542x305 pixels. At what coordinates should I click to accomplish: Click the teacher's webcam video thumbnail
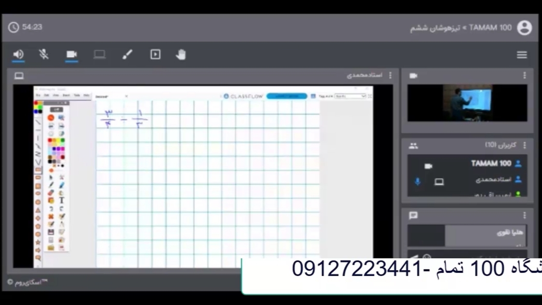pyautogui.click(x=467, y=103)
